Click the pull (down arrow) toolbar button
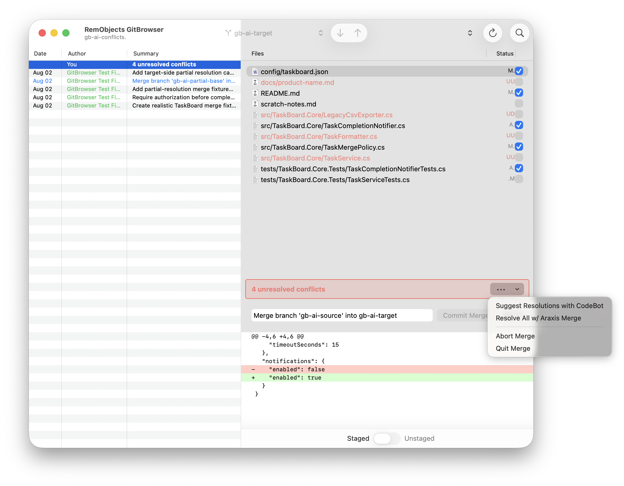Screen dimensions: 624x486 click(x=340, y=33)
